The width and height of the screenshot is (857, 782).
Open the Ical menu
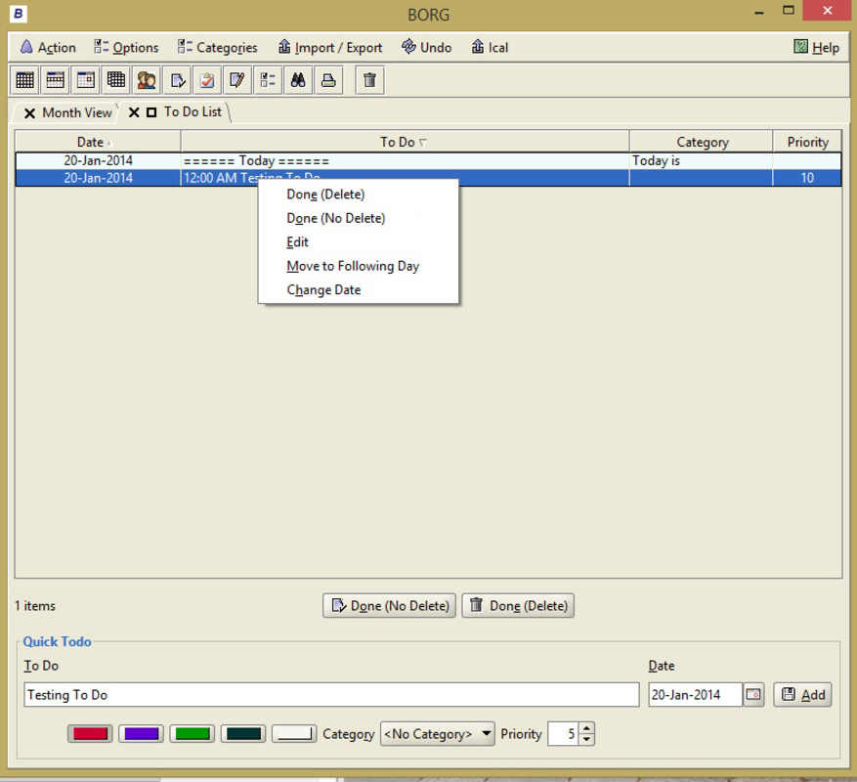point(490,48)
